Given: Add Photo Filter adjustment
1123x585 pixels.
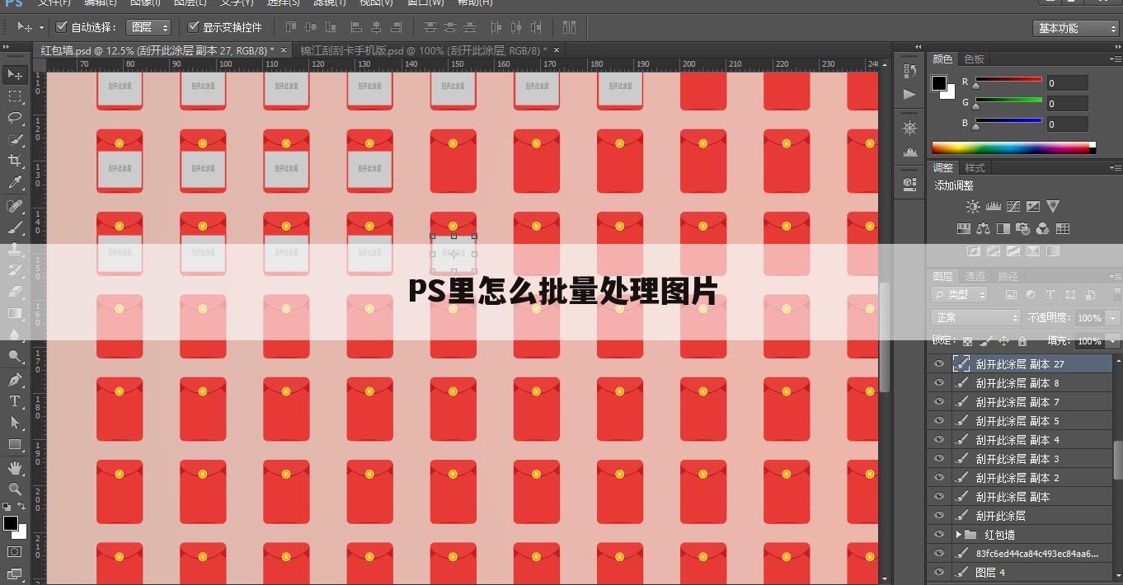Looking at the screenshot, I should click(x=1023, y=228).
